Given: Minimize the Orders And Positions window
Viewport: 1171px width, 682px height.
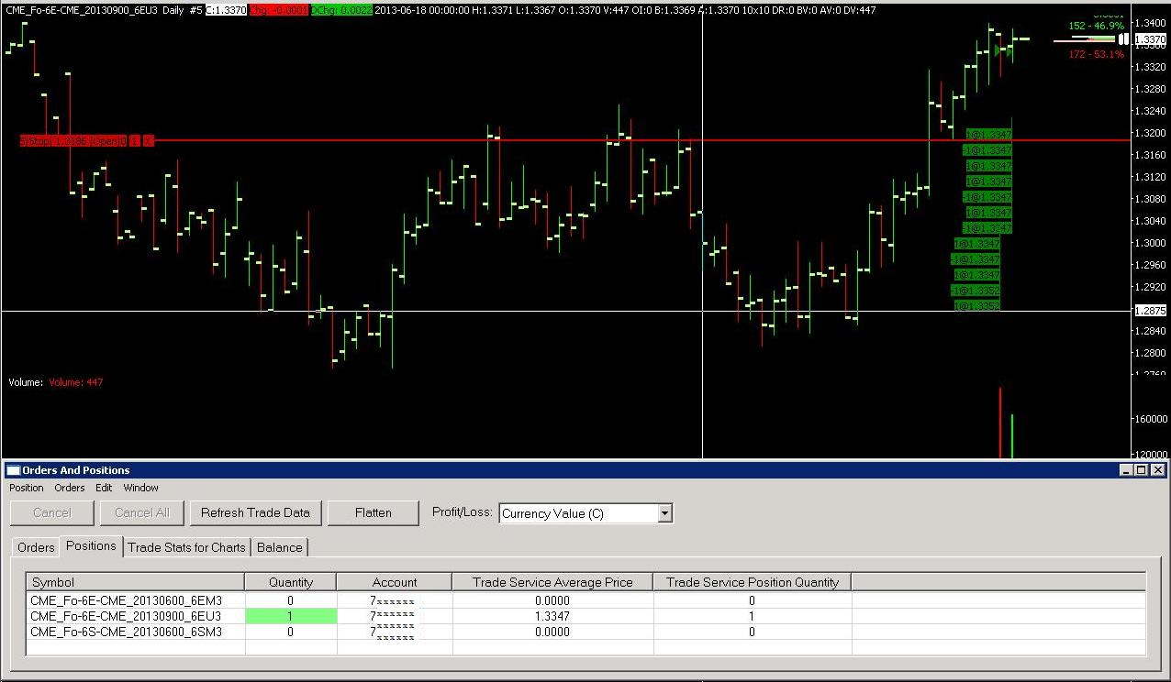Looking at the screenshot, I should click(1126, 470).
